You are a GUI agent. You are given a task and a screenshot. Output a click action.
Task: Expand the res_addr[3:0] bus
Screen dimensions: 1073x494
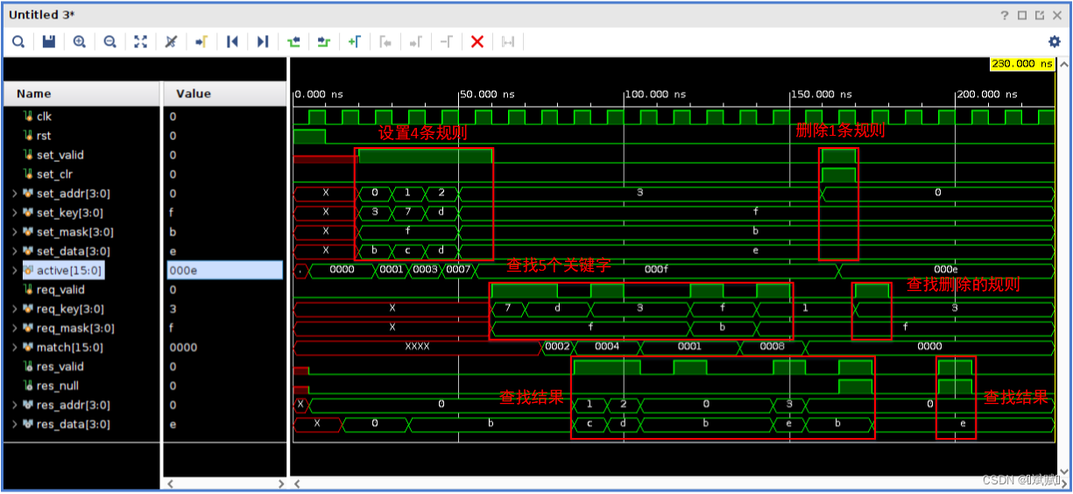pyautogui.click(x=14, y=406)
